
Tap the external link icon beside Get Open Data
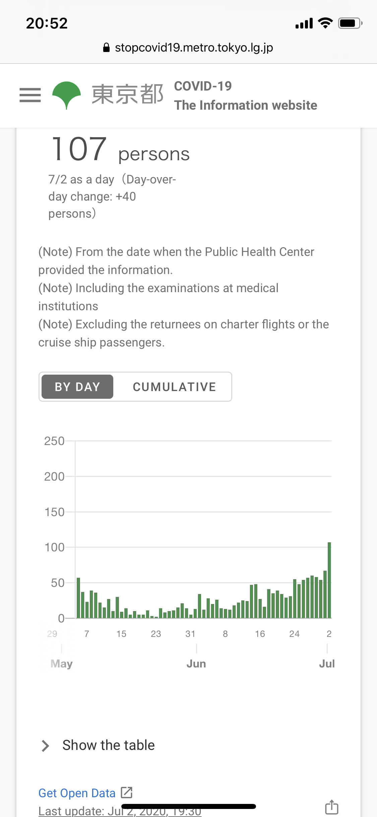pyautogui.click(x=127, y=793)
